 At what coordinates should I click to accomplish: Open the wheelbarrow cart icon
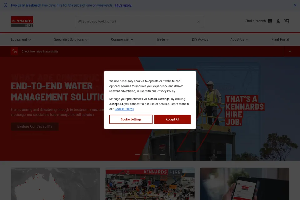287,21
